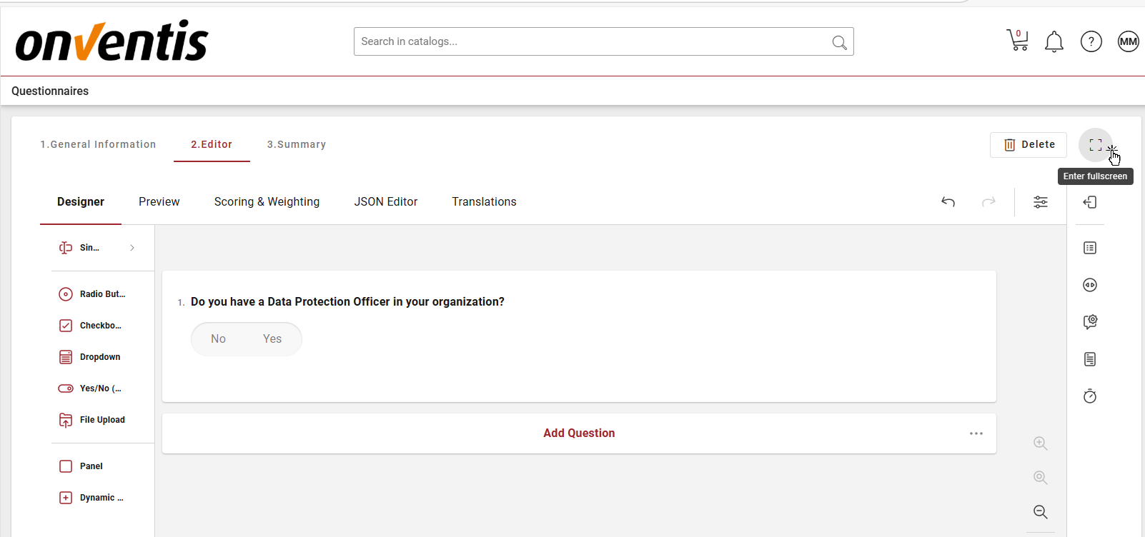Click the enter fullscreen icon
The width and height of the screenshot is (1145, 537).
pyautogui.click(x=1095, y=145)
